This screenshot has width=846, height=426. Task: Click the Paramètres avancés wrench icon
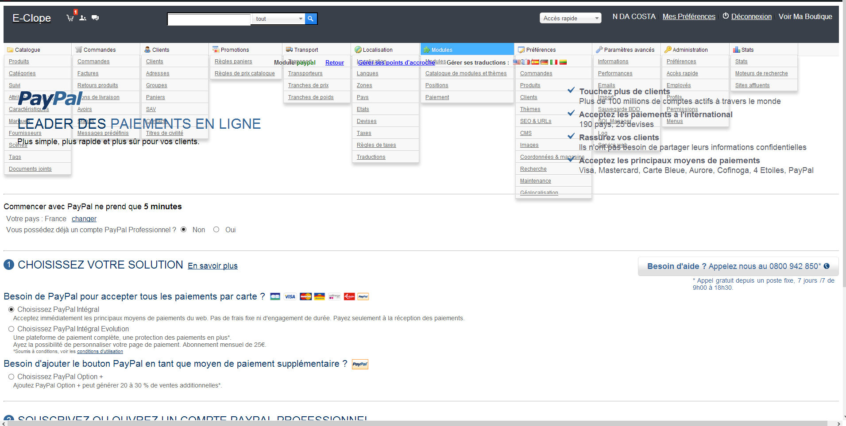coord(599,50)
